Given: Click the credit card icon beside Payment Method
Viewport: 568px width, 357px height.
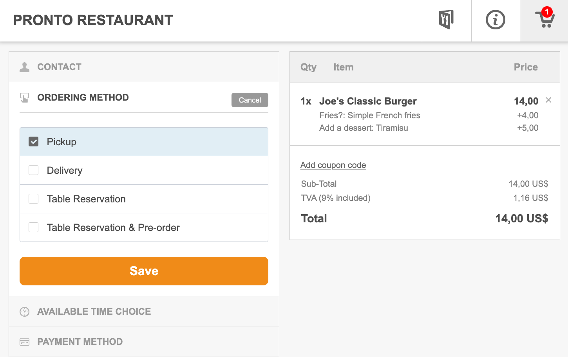Looking at the screenshot, I should [24, 341].
